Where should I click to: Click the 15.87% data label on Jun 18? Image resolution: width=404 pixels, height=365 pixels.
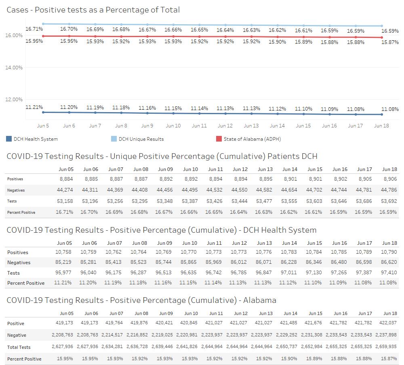(390, 42)
